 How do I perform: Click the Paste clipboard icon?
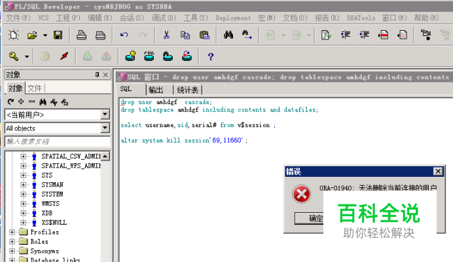pos(204,35)
